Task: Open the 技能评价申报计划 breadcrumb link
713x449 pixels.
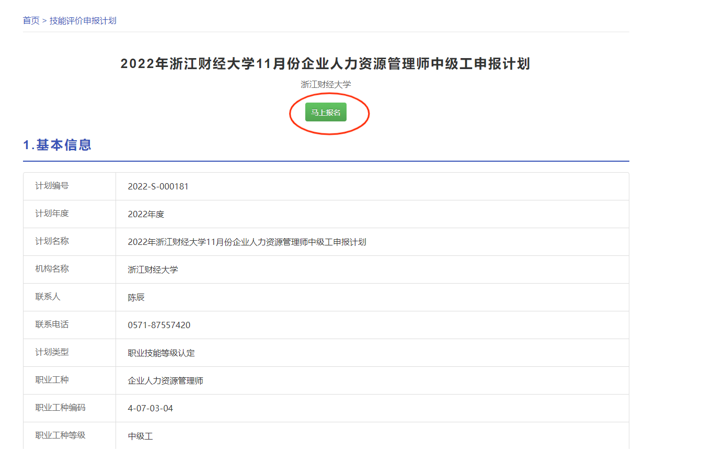Action: point(83,20)
